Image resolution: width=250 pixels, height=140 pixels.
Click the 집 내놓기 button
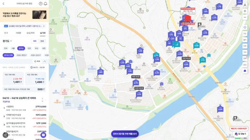click(x=241, y=134)
